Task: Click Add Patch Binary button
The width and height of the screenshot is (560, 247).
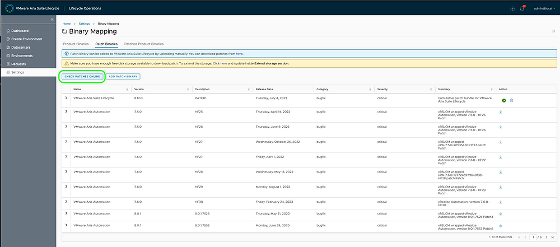Action: [x=123, y=77]
